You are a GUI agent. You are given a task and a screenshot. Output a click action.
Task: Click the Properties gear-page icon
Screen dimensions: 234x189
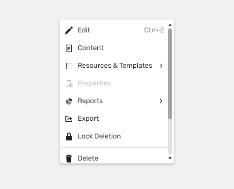69,83
